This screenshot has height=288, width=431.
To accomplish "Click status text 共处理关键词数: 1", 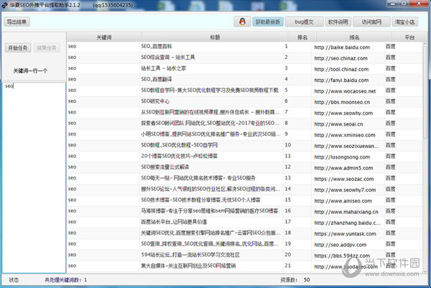I will click(65, 280).
